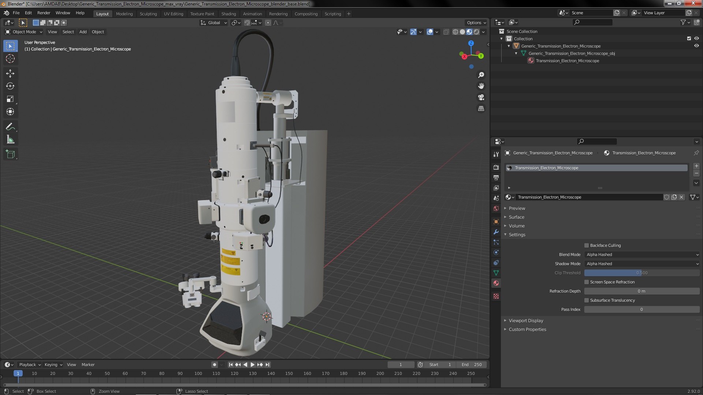Adjust the Clip Threshold slider
Viewport: 703px width, 395px height.
tap(642, 273)
